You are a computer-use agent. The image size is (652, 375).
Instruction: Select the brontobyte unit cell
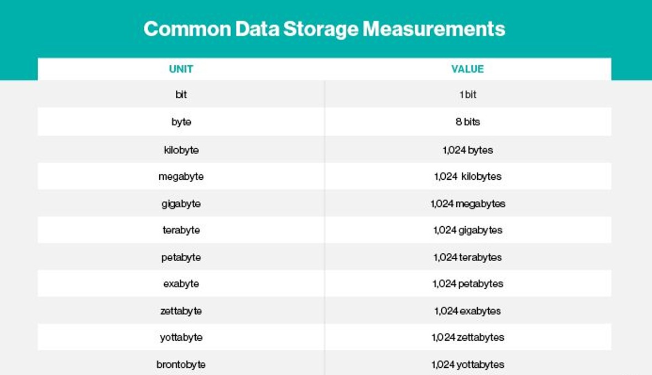(x=181, y=364)
